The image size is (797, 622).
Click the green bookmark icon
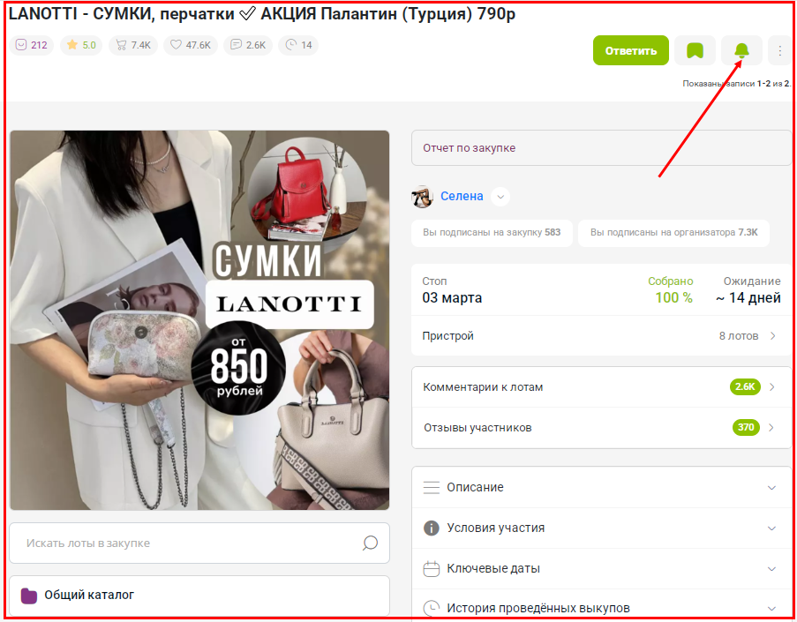pyautogui.click(x=695, y=50)
